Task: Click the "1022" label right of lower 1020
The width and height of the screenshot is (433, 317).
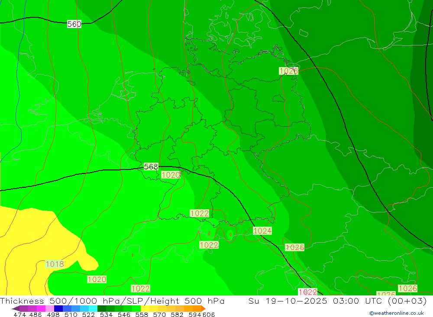Action: [141, 288]
